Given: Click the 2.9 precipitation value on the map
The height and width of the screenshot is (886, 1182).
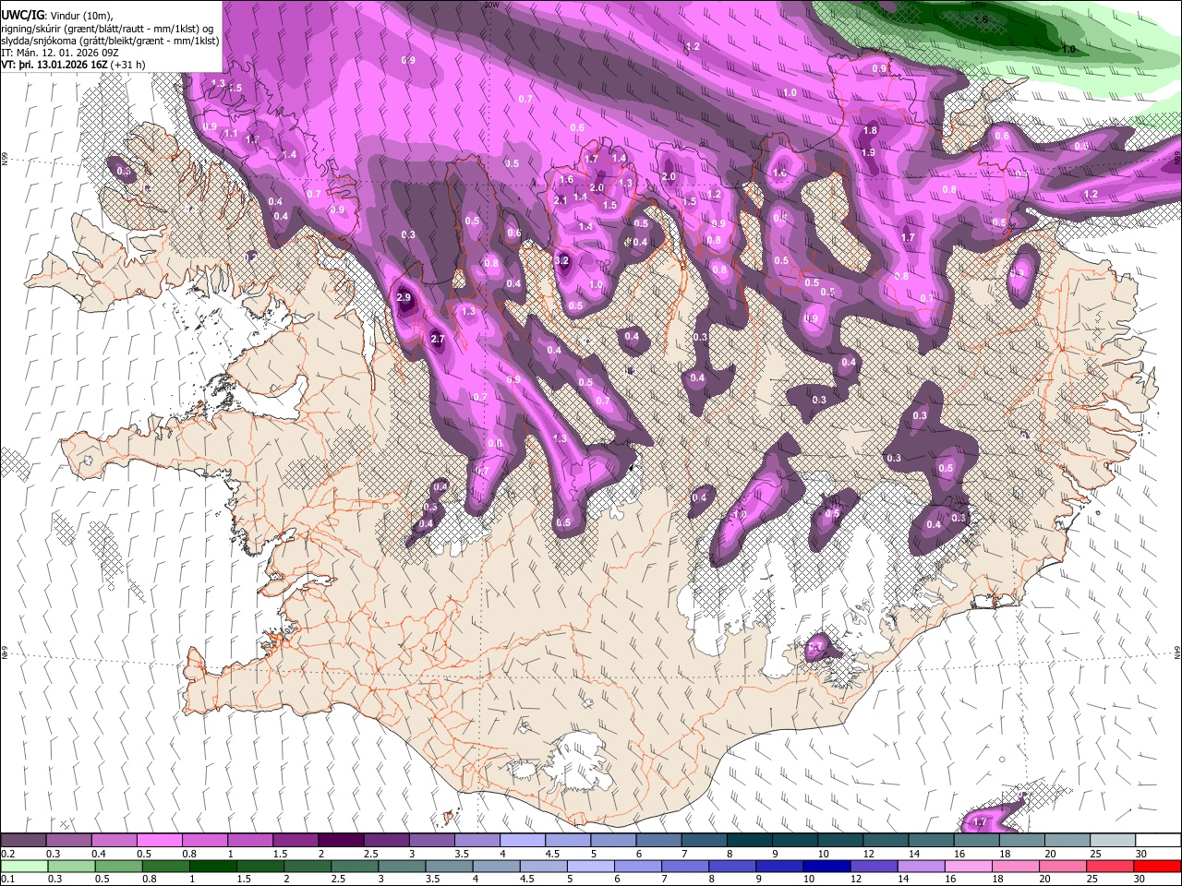Looking at the screenshot, I should click(x=403, y=298).
